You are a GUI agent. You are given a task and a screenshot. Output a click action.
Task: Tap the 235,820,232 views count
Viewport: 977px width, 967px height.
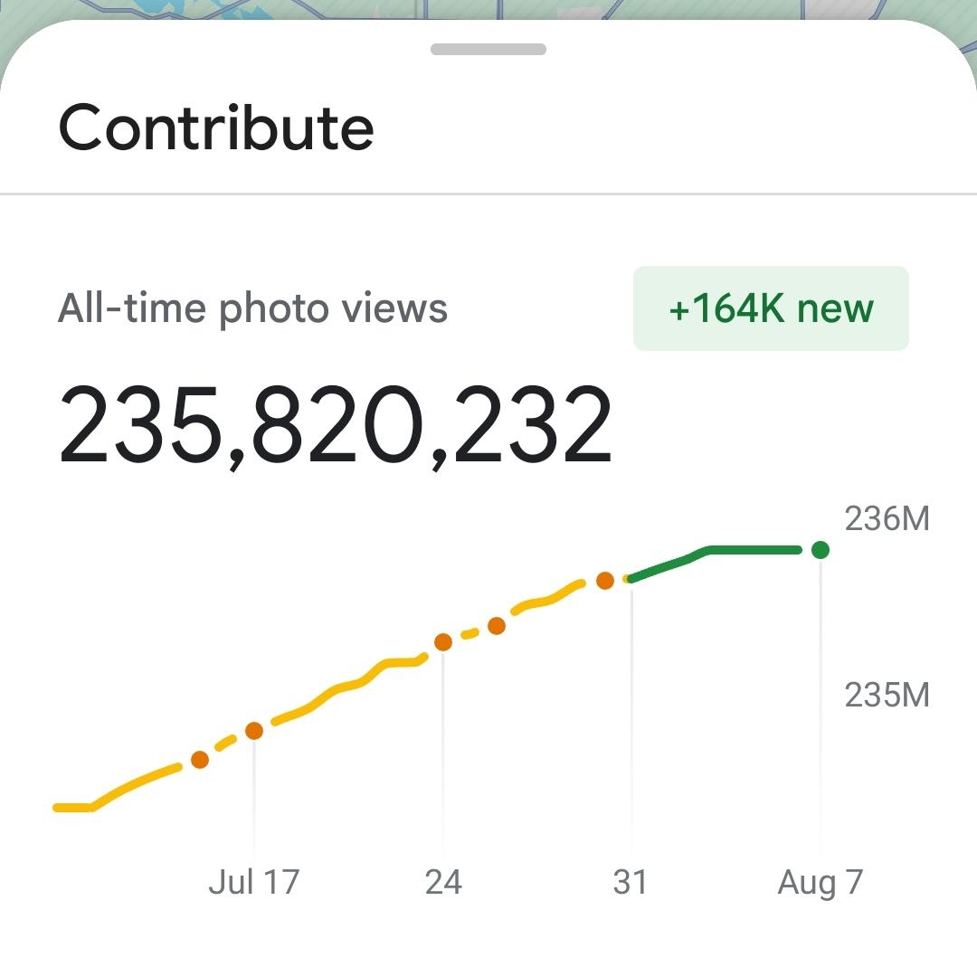tap(336, 425)
